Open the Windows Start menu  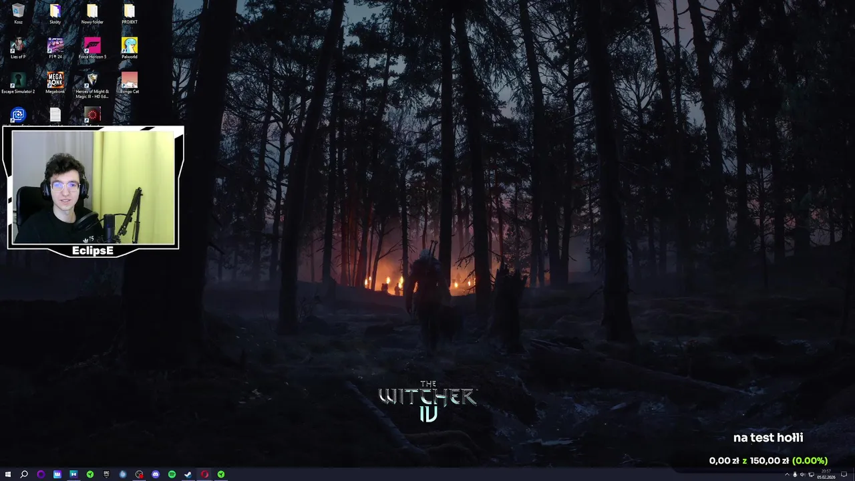point(8,474)
